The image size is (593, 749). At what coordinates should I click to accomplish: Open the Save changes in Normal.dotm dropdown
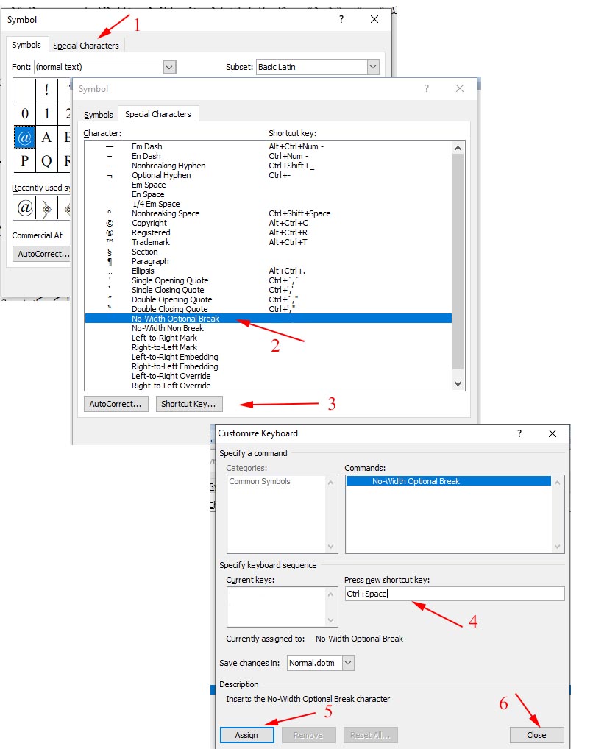coord(348,663)
